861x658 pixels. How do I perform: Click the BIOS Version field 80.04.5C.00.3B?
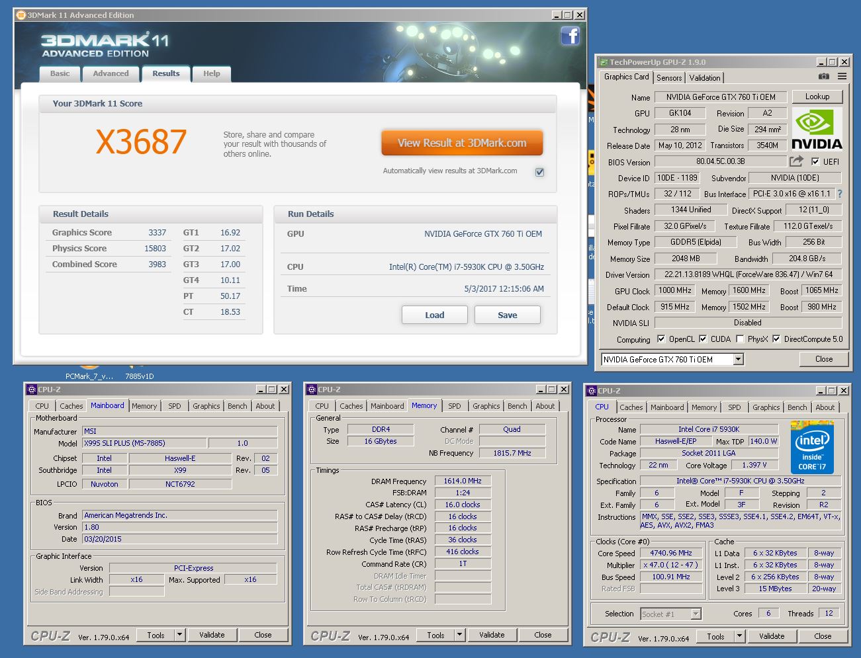point(721,161)
